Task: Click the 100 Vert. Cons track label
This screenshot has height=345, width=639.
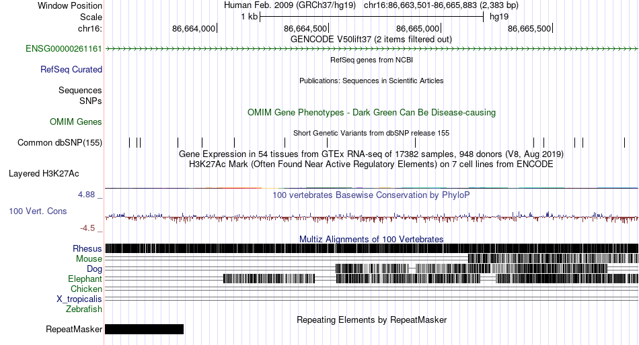Action: click(x=38, y=211)
